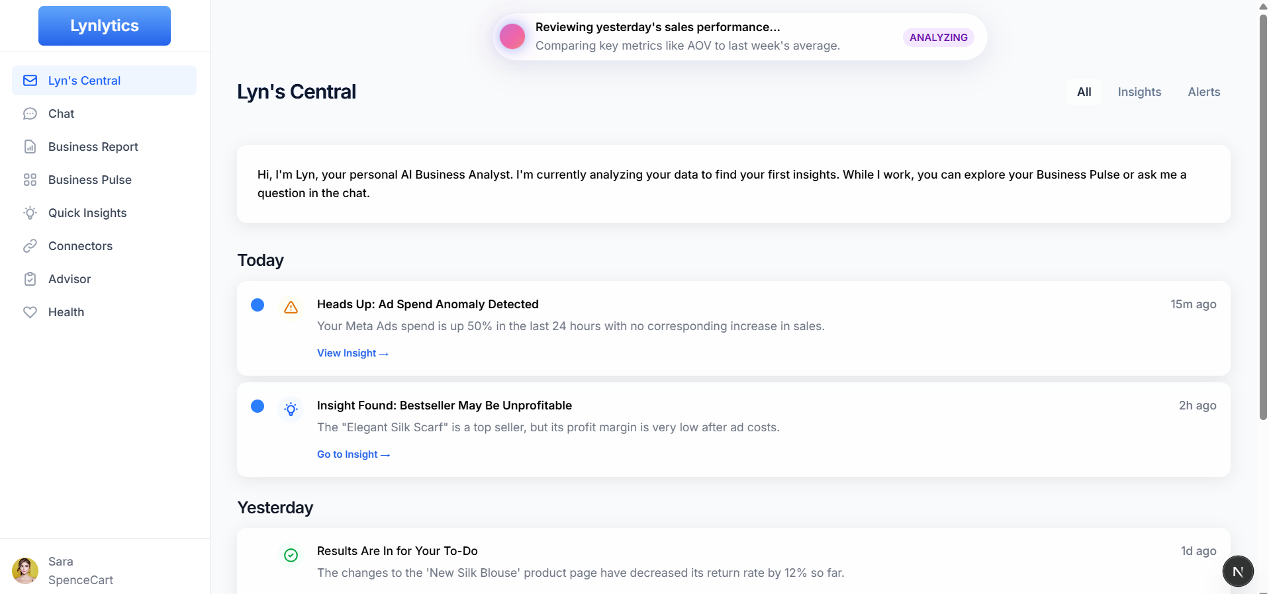Open Connectors using the link icon
This screenshot has height=594, width=1269.
coord(30,246)
